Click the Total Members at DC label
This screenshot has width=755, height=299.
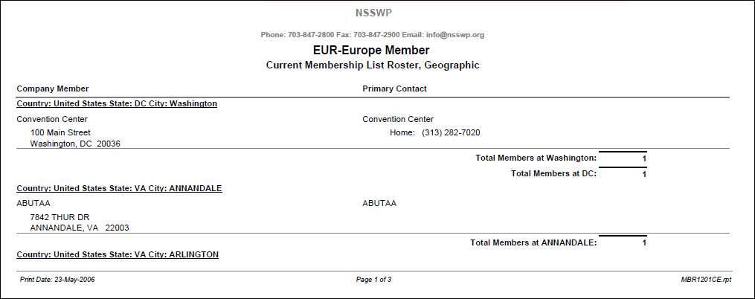click(554, 174)
